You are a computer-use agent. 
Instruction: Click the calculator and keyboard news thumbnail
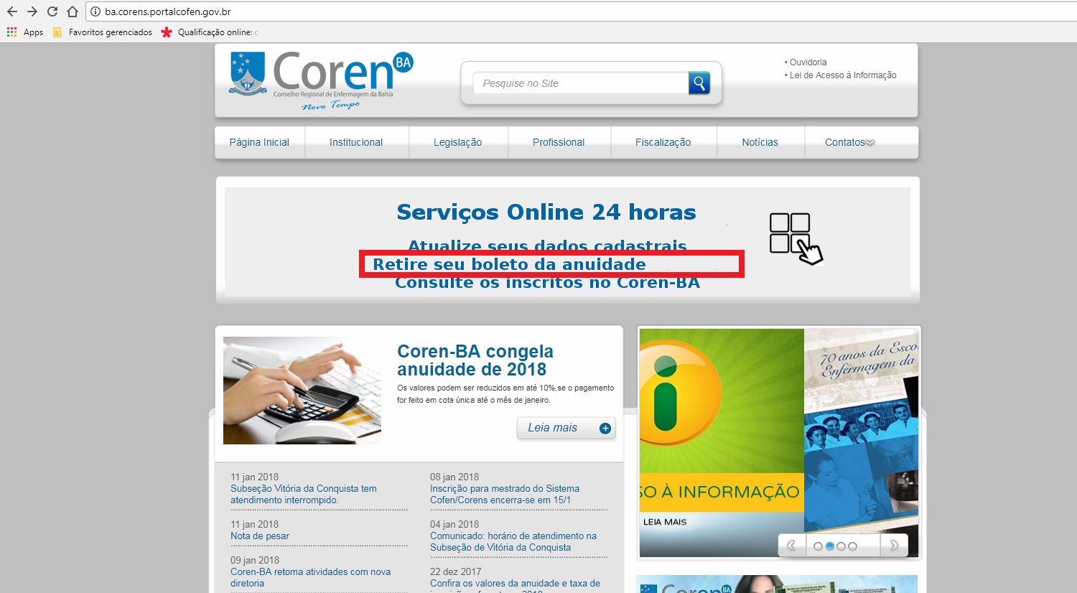pyautogui.click(x=302, y=391)
